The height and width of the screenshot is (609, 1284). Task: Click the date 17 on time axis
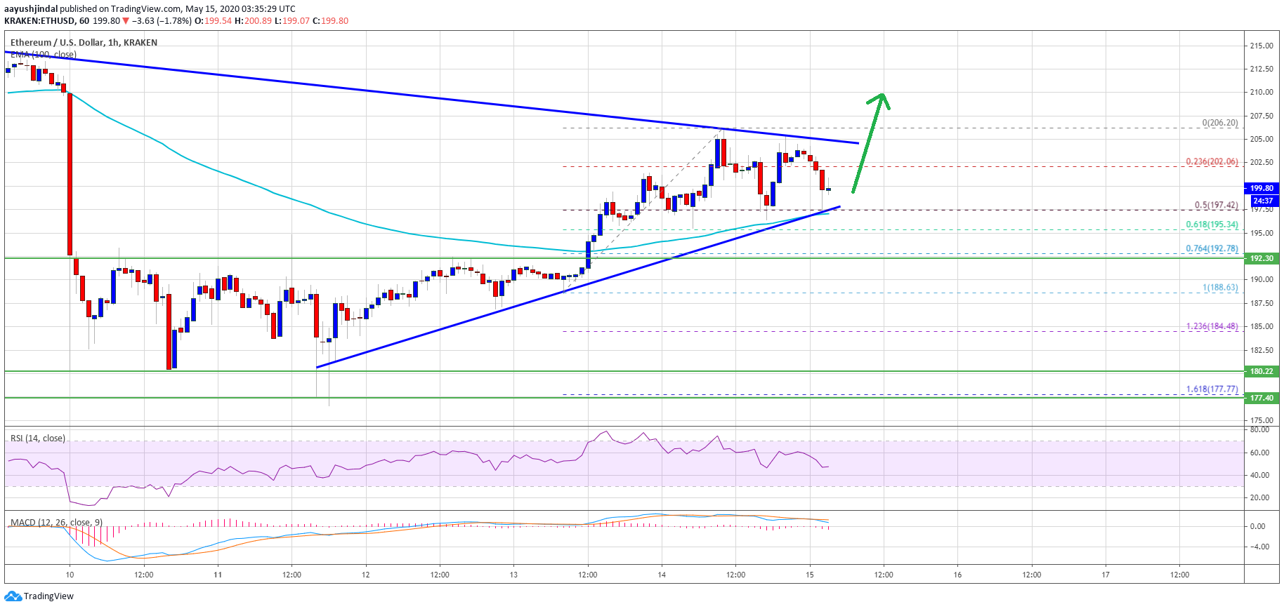1106,575
